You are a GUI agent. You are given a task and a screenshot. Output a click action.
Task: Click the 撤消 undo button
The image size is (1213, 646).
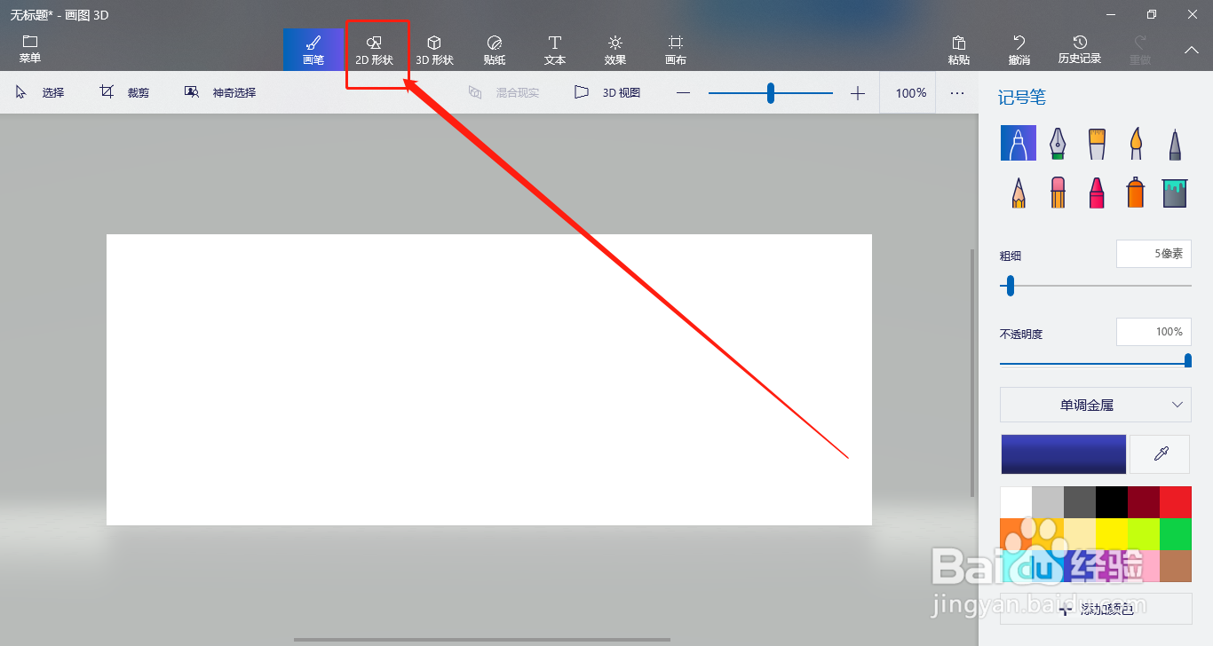click(1019, 50)
